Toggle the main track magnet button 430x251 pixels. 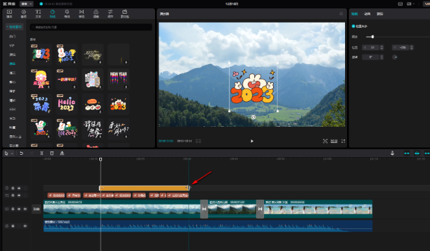coord(407,153)
